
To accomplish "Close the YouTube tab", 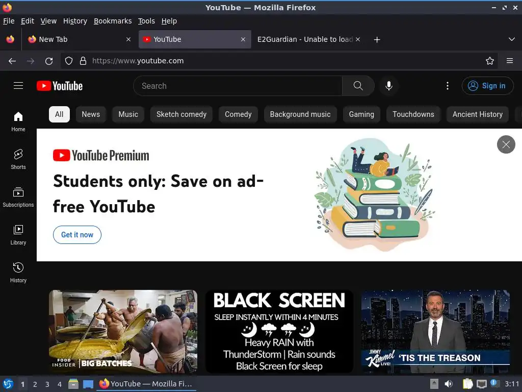I will [x=243, y=39].
